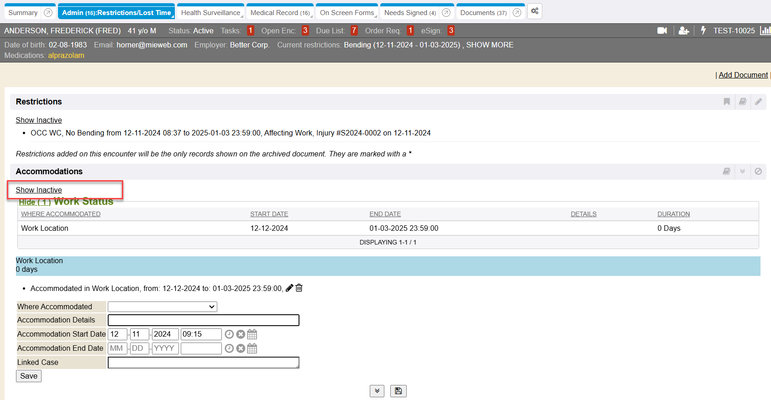Image resolution: width=771 pixels, height=400 pixels.
Task: Click the pencil edit icon in Restrictions header
Action: (758, 102)
